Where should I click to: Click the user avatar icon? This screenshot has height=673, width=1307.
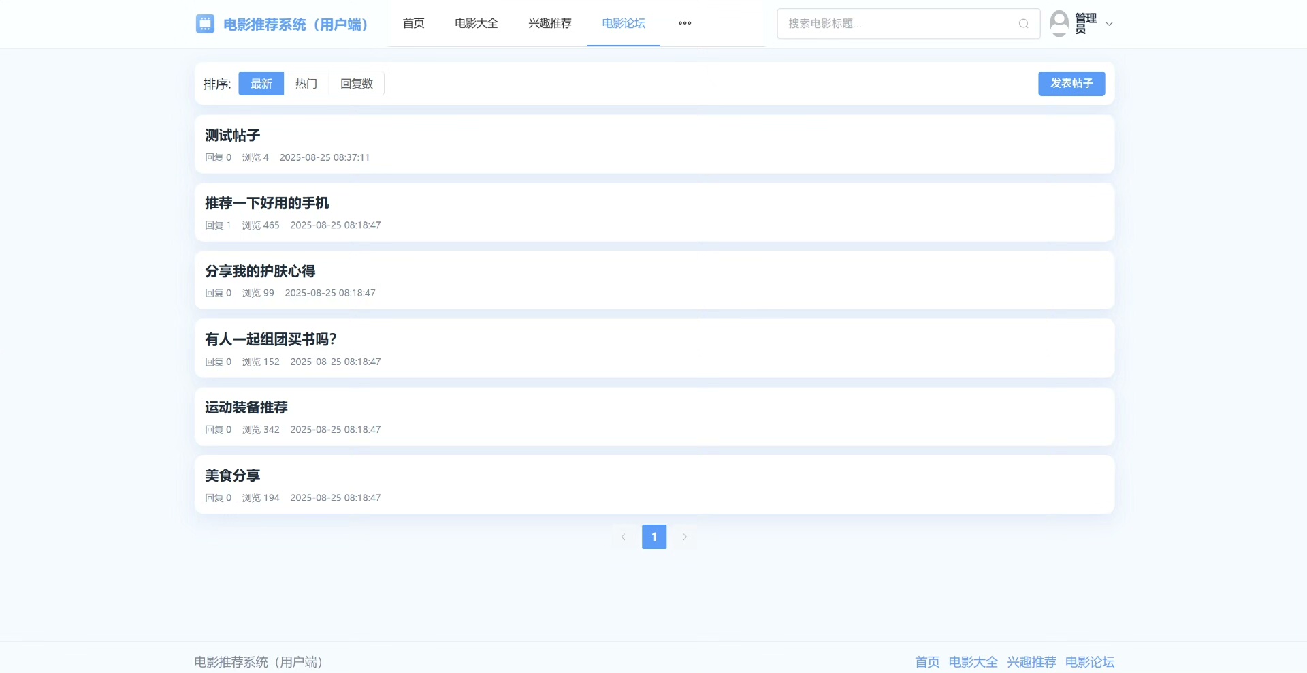click(x=1059, y=23)
